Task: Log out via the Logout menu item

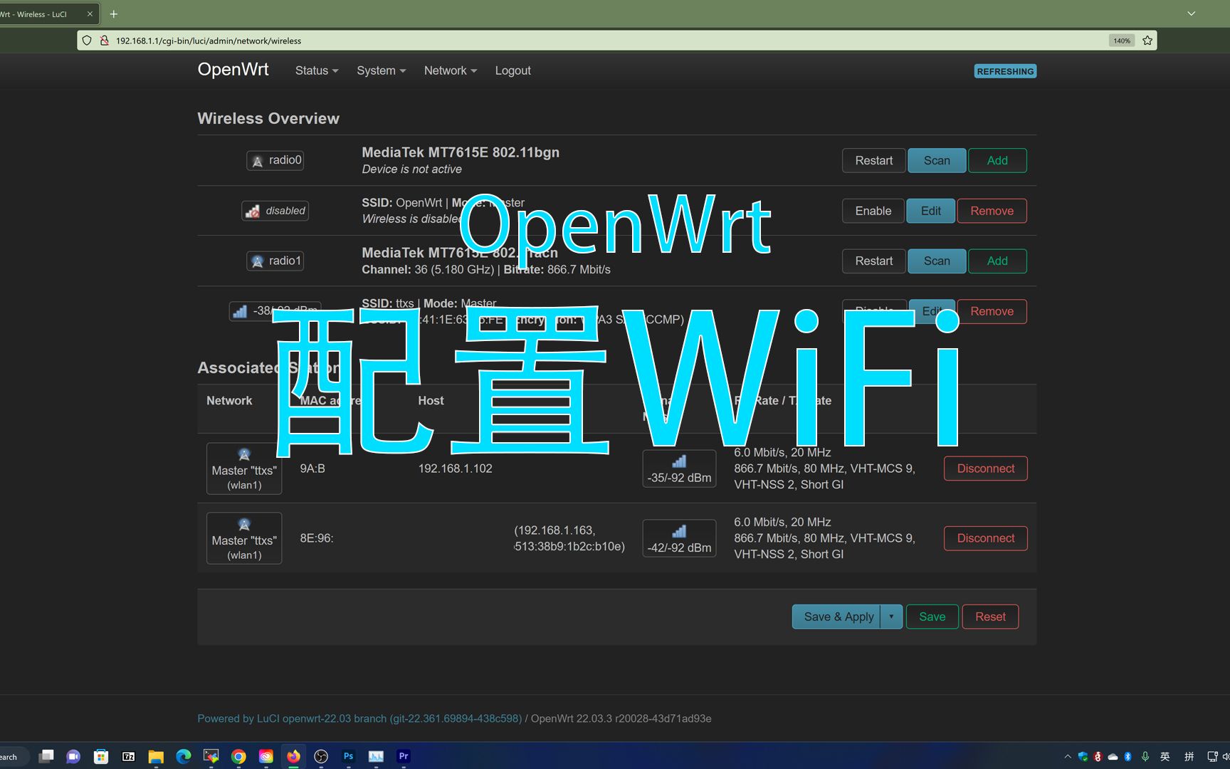Action: click(512, 70)
